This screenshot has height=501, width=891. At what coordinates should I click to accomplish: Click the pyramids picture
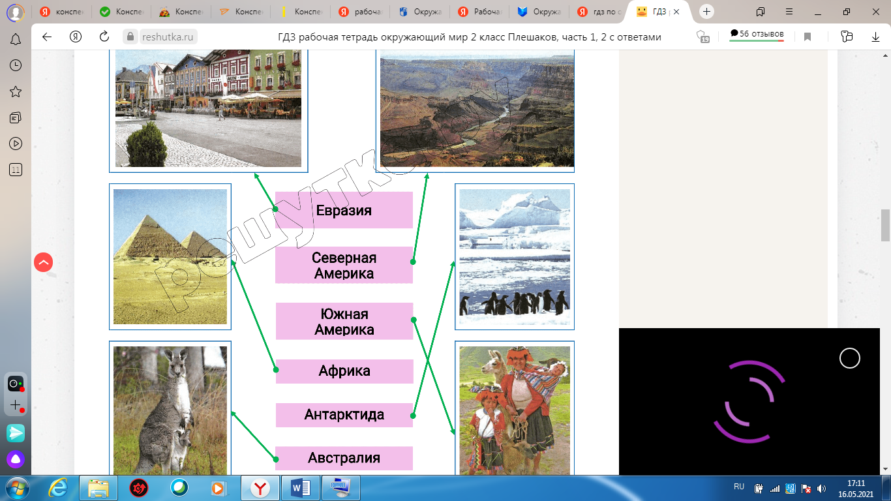(x=170, y=256)
